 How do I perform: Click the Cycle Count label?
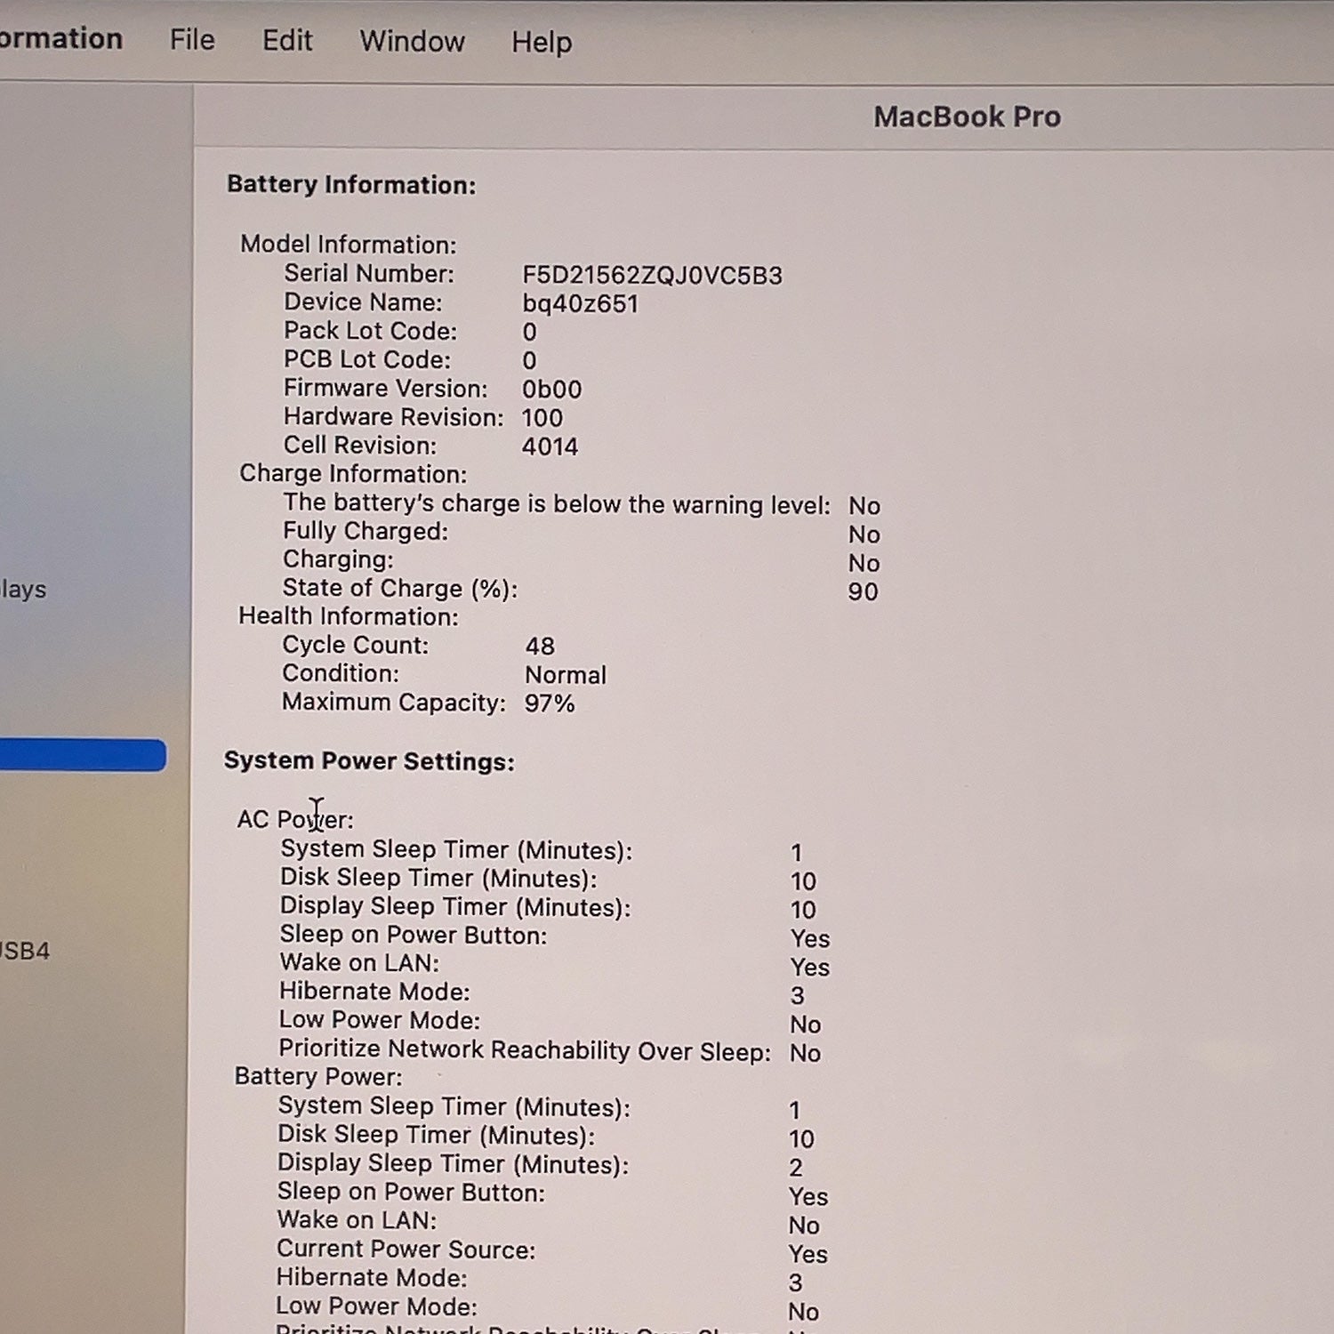355,645
